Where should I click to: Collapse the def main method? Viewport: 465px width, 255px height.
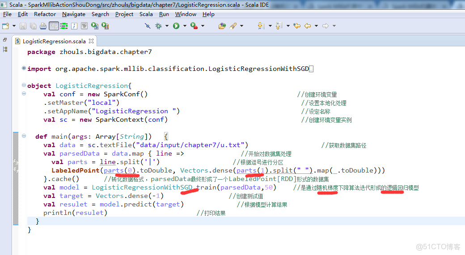[24, 136]
